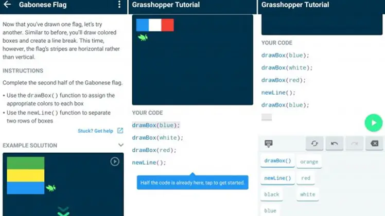Image resolution: width=385 pixels, height=216 pixels.
Task: Open the Stuck? Get help link
Action: click(x=96, y=131)
